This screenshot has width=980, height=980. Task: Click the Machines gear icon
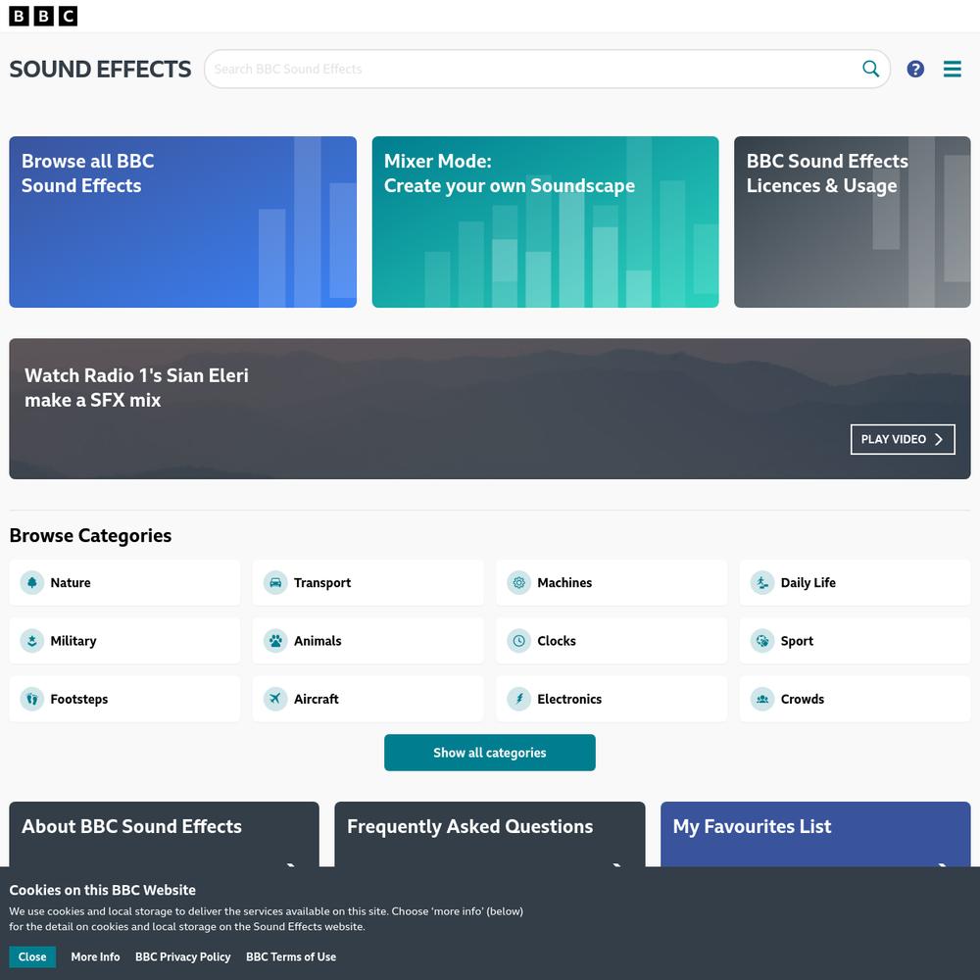[518, 582]
